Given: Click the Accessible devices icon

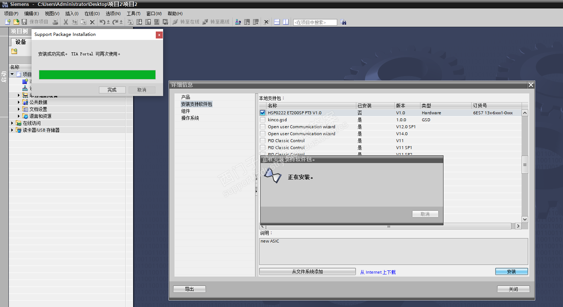Looking at the screenshot, I should click(238, 22).
